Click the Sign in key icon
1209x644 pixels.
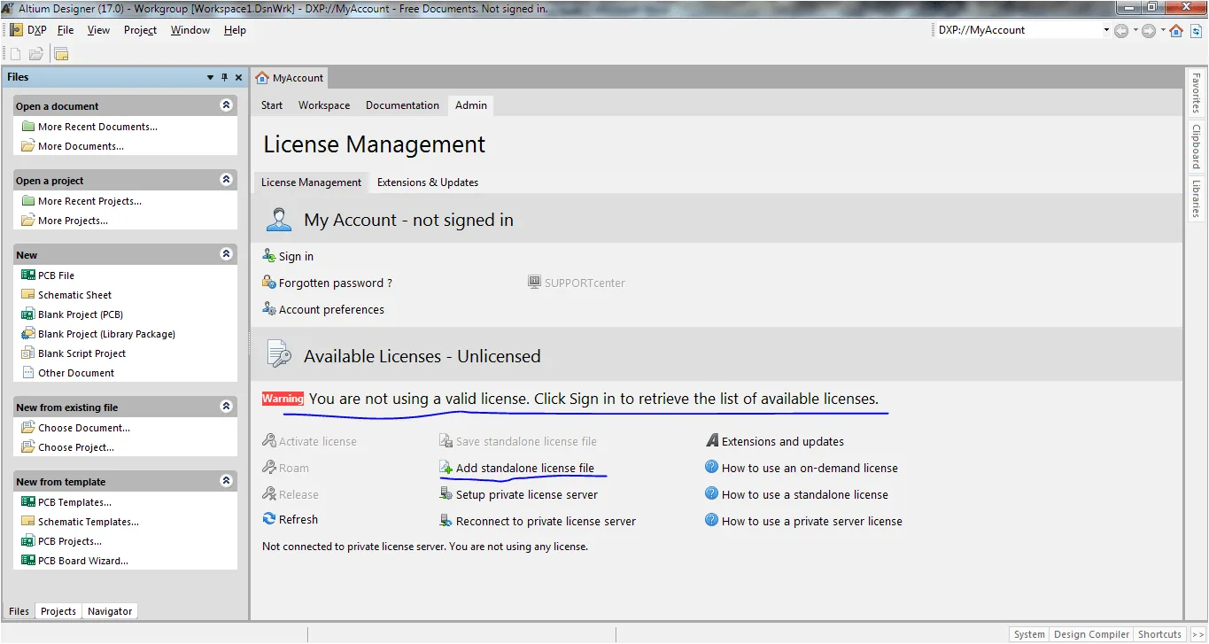point(269,256)
